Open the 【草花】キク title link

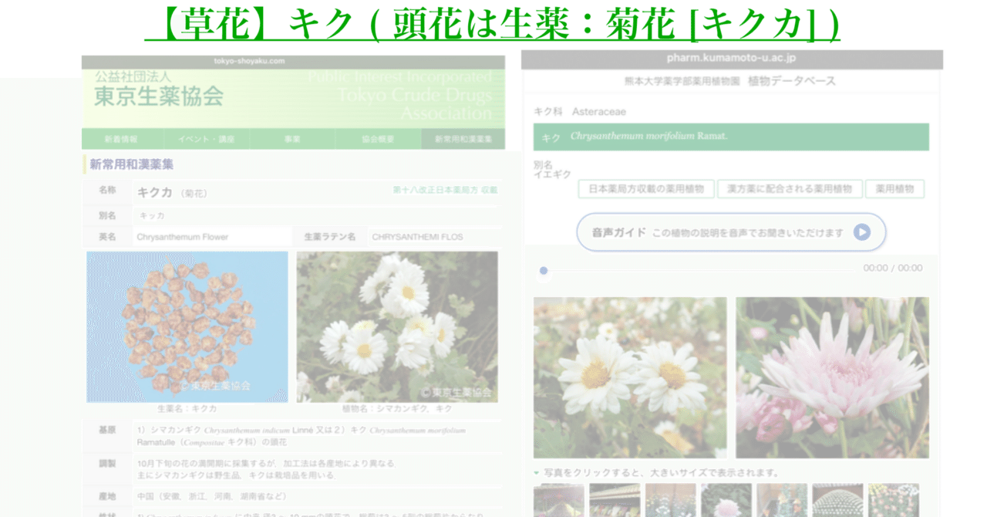click(x=493, y=23)
